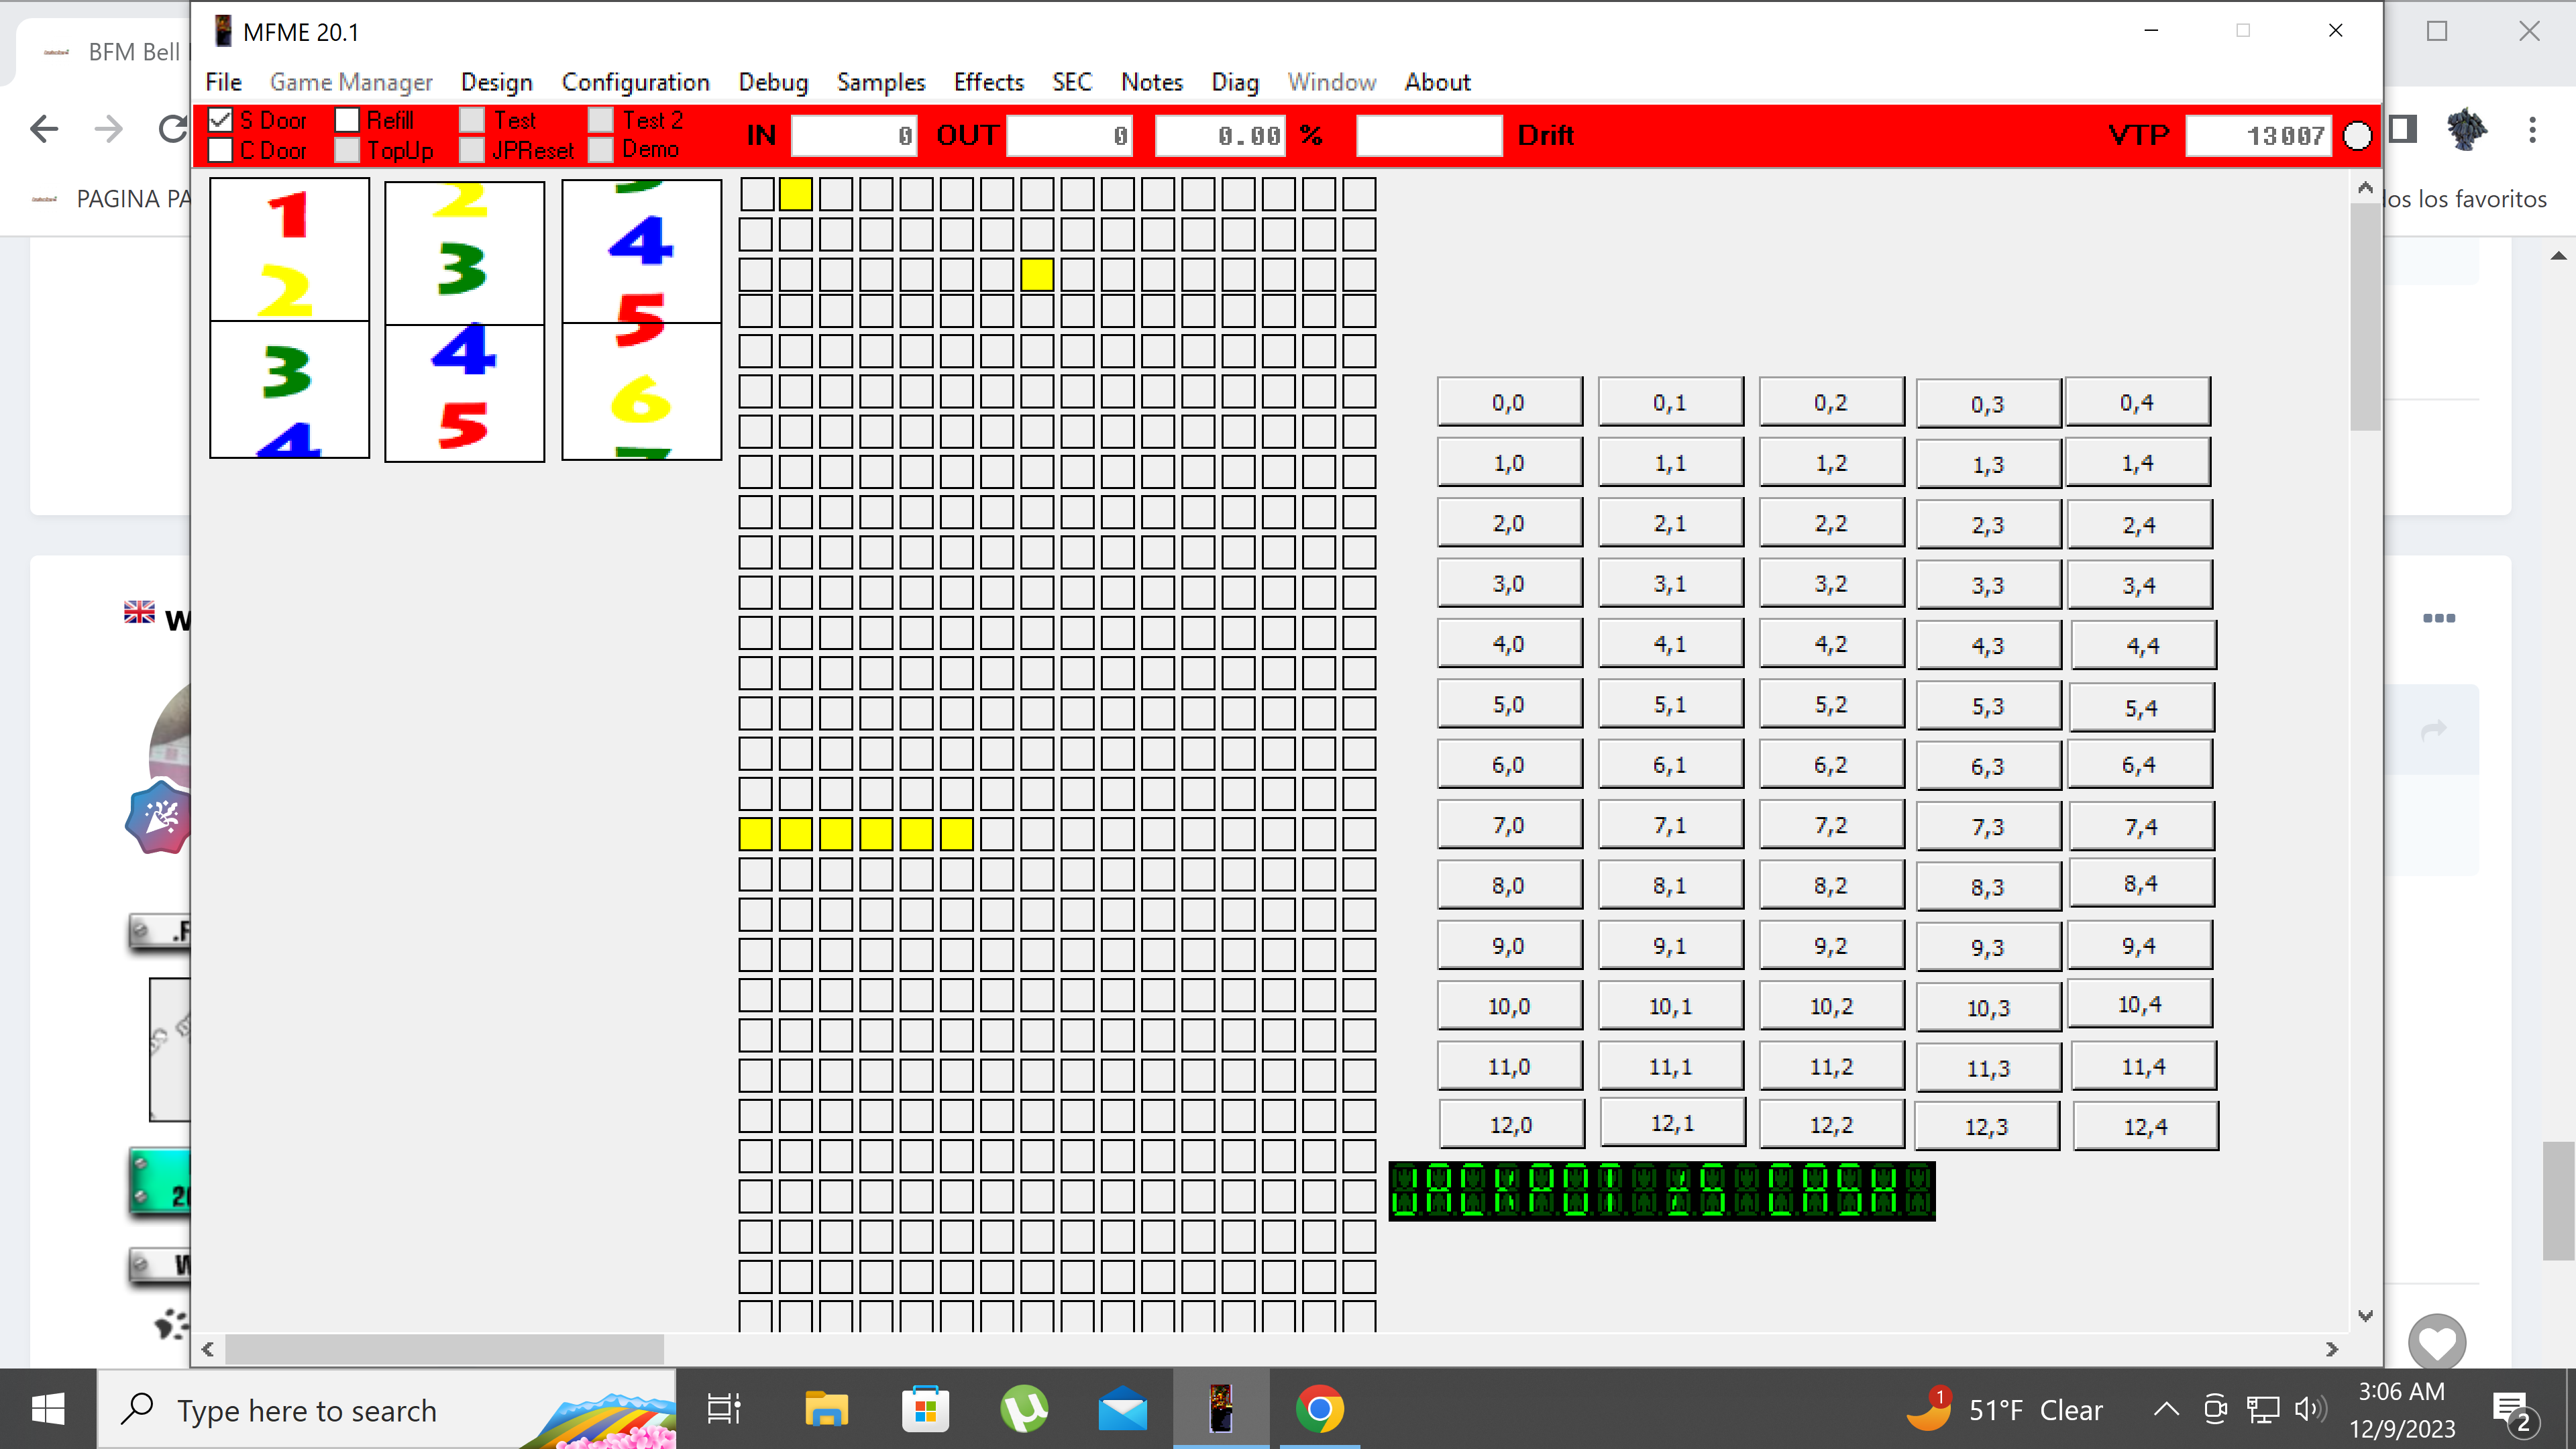The width and height of the screenshot is (2576, 1449).
Task: Enable the C Door checkbox
Action: pyautogui.click(x=221, y=151)
